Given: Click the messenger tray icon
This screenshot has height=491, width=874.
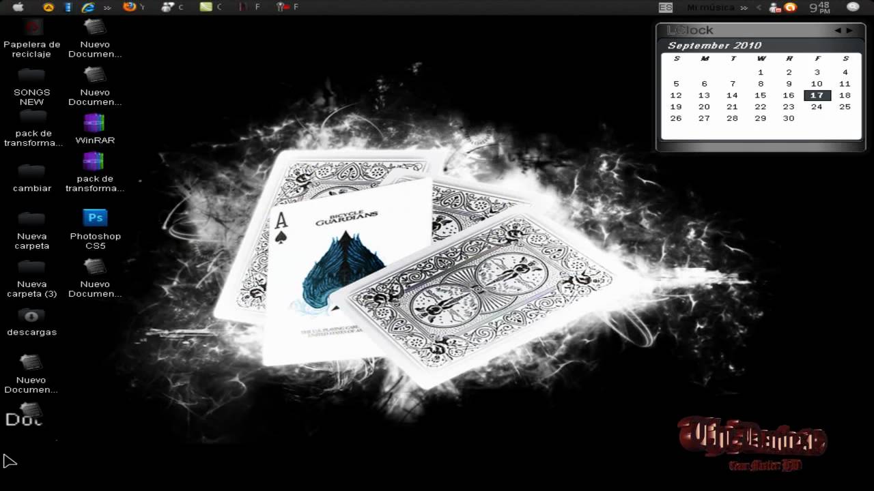Looking at the screenshot, I should pyautogui.click(x=775, y=8).
